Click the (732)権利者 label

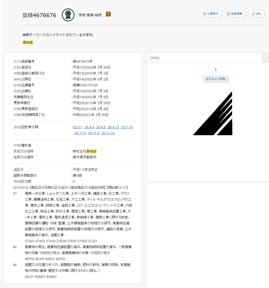point(22,145)
